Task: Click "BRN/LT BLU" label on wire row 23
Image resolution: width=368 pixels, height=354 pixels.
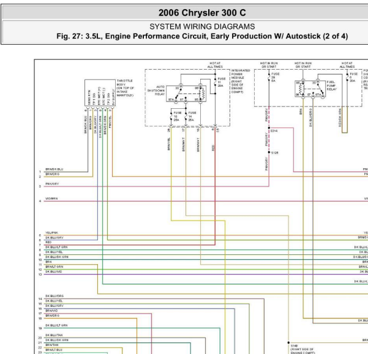Action: [x=54, y=350]
